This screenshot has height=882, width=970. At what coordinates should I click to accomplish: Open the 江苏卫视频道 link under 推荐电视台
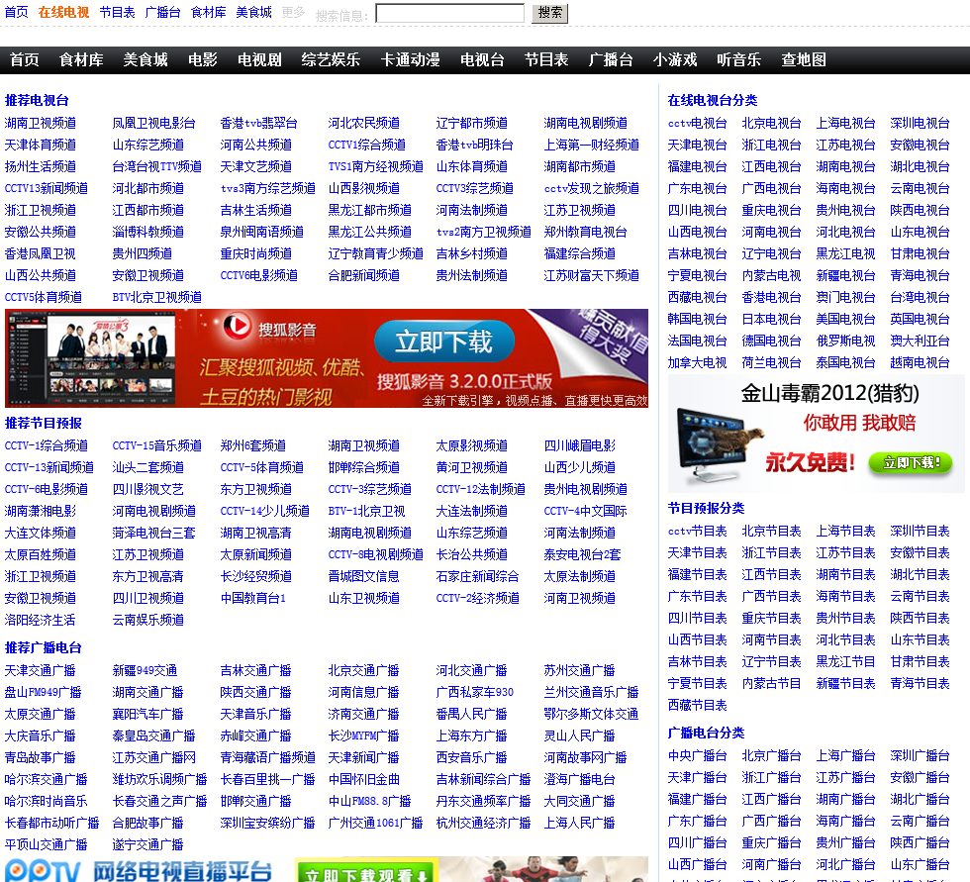point(580,210)
